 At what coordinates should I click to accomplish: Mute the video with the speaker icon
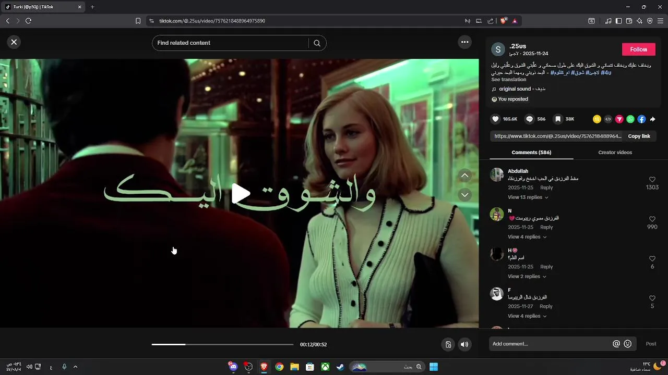pos(464,344)
